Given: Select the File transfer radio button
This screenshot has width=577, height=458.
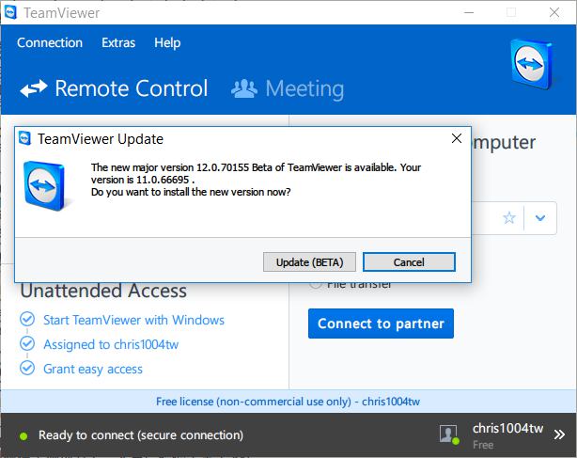Looking at the screenshot, I should [x=316, y=284].
